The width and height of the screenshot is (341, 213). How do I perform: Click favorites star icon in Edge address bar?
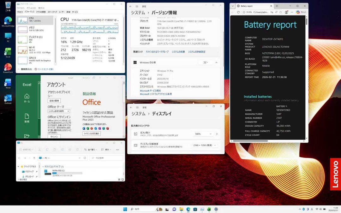(281, 12)
